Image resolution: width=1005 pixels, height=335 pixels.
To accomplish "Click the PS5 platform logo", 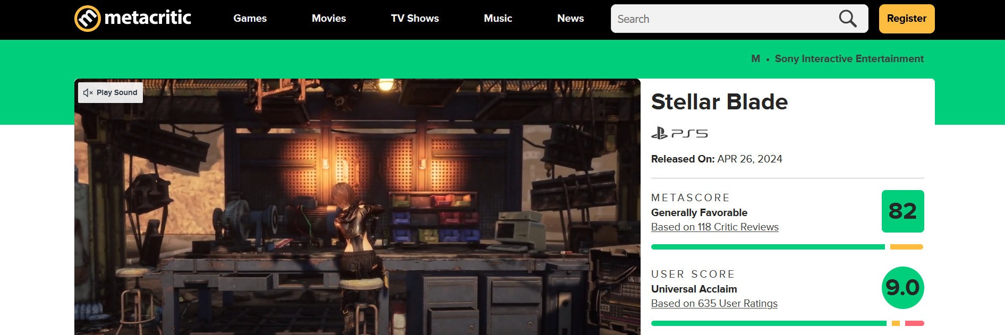I will click(x=679, y=133).
